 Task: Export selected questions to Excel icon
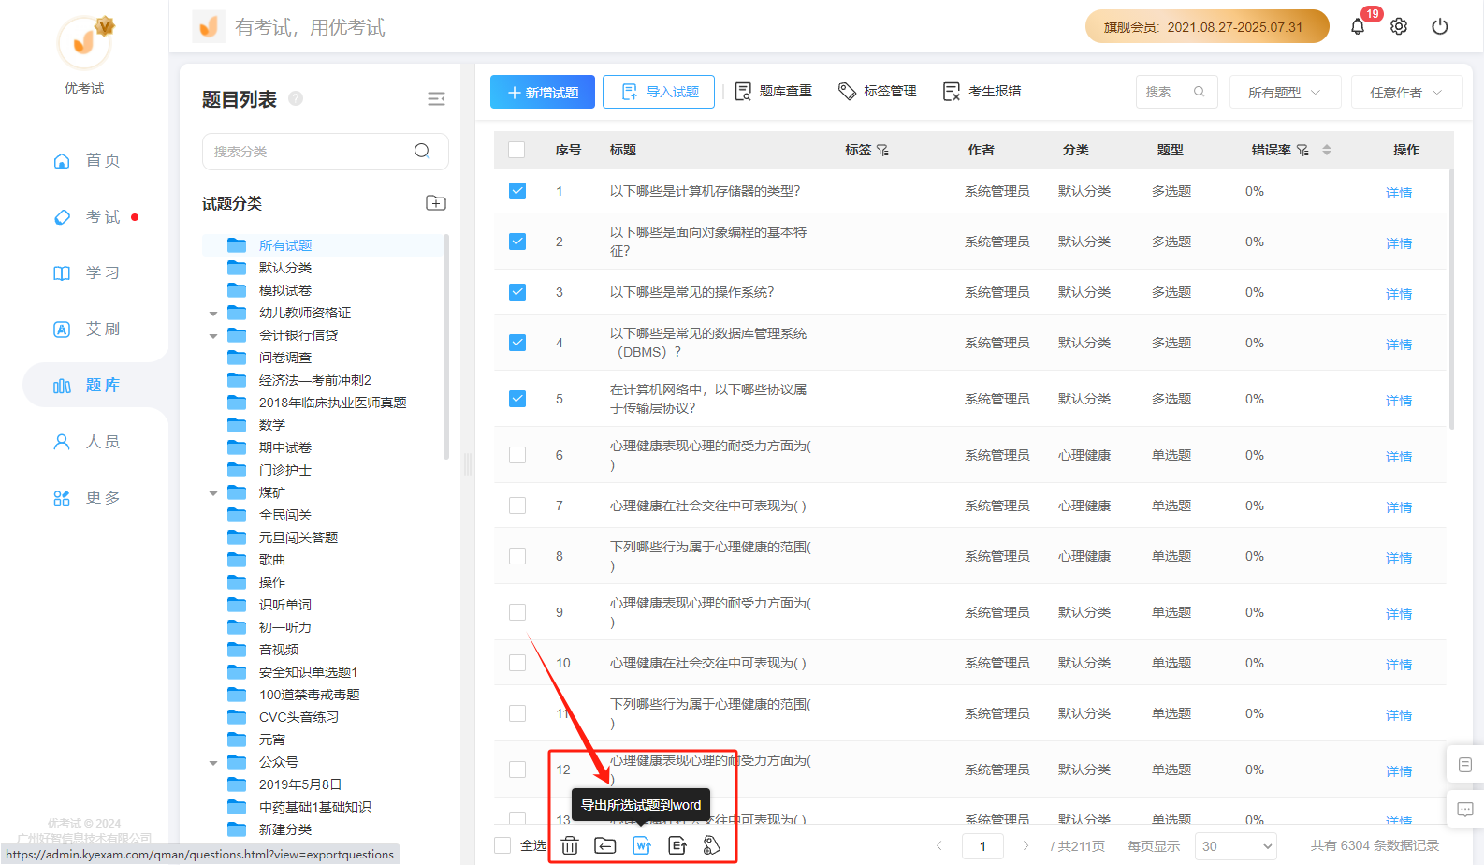pos(677,845)
